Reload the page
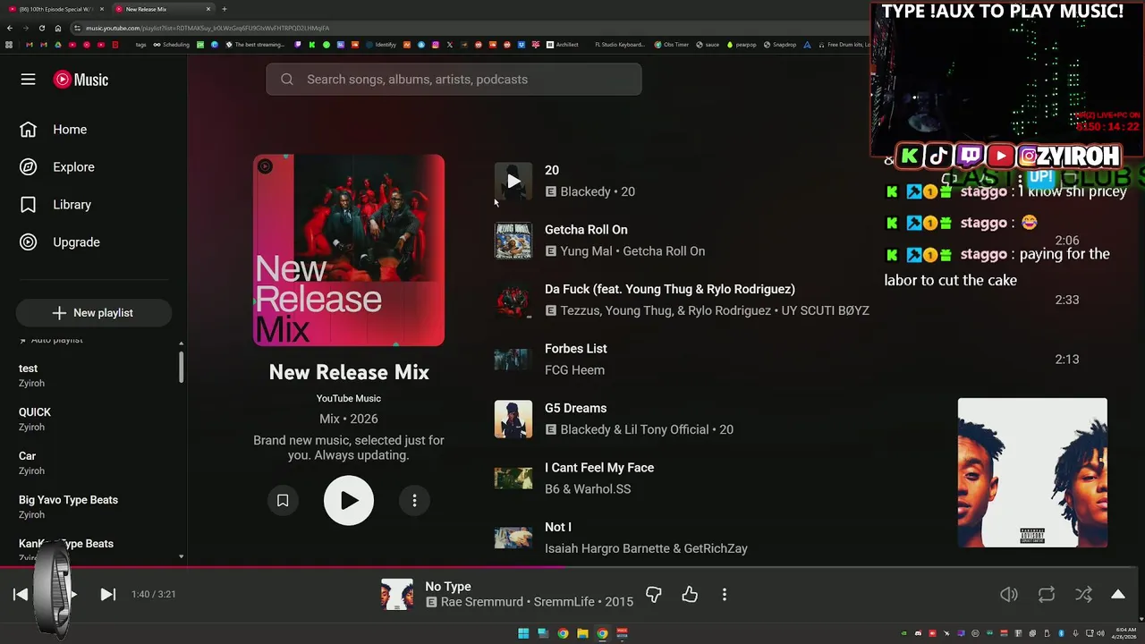This screenshot has width=1145, height=644. 41,28
